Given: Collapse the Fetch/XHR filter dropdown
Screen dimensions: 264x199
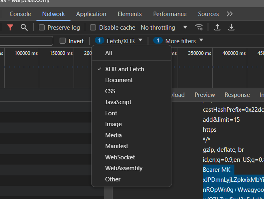Looking at the screenshot, I should pos(119,41).
